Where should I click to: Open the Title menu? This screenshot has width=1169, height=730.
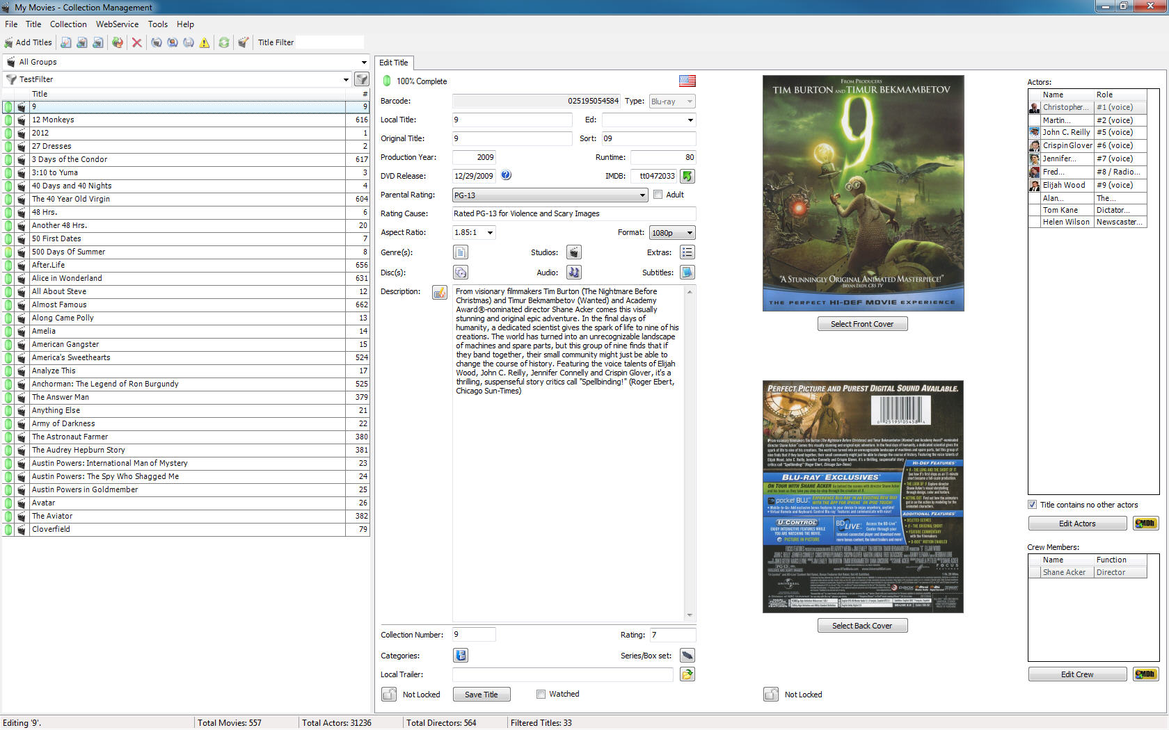[33, 24]
